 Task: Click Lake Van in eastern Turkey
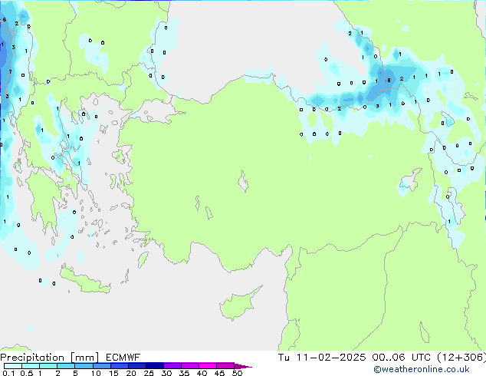point(409,182)
